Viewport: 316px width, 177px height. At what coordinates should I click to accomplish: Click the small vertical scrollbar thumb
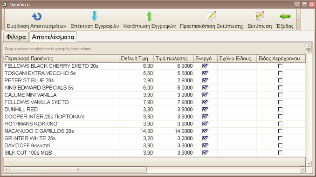coord(309,51)
